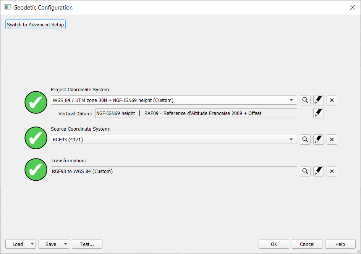Open the Load button dropdown arrow

click(x=32, y=244)
